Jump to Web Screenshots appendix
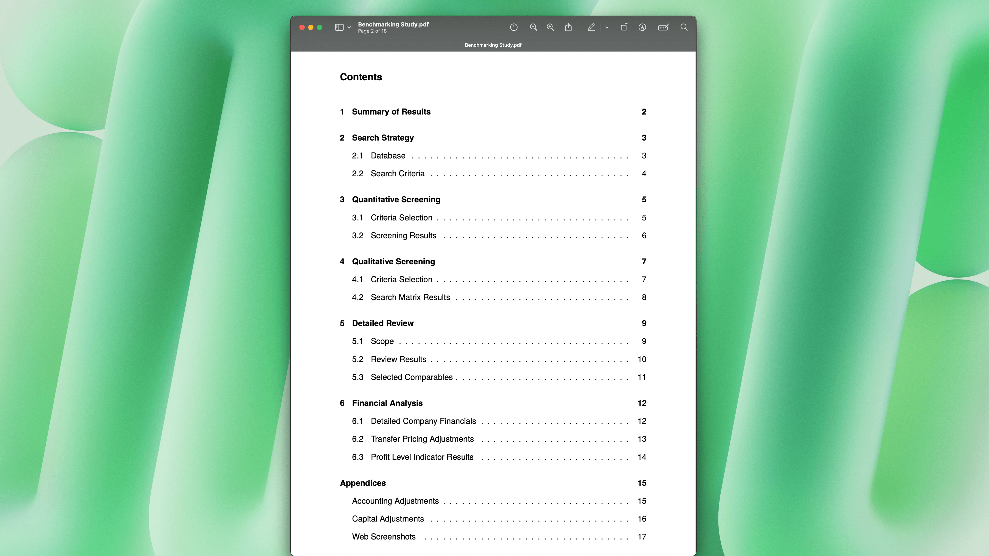The image size is (989, 556). point(383,536)
